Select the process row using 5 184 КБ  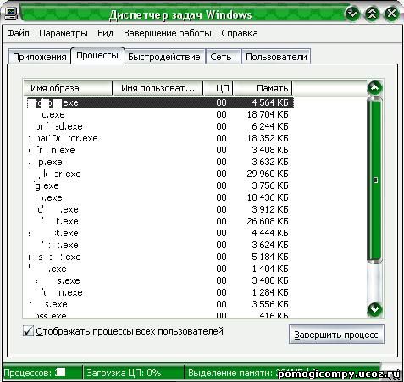[160, 257]
